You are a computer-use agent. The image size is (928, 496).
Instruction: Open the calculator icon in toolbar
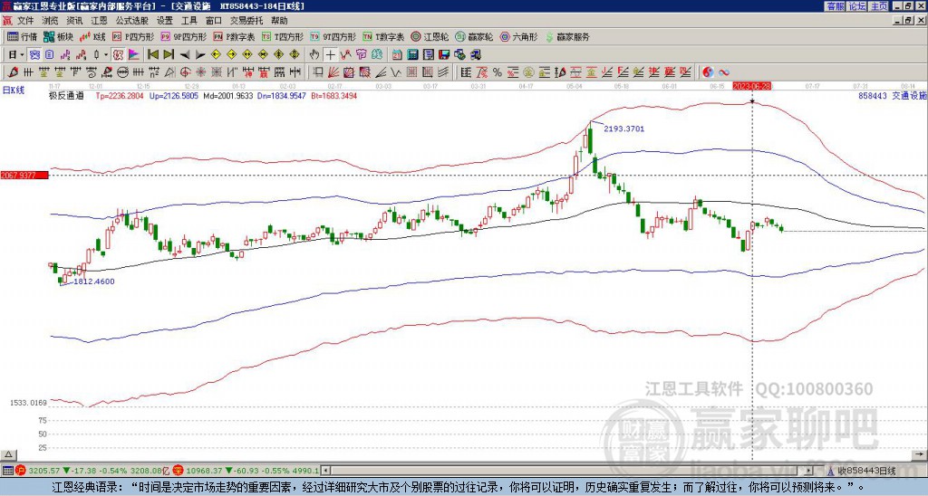[412, 54]
